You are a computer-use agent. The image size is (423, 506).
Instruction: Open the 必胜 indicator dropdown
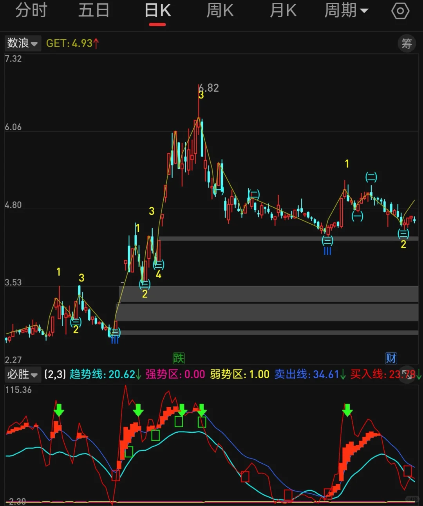click(x=23, y=374)
